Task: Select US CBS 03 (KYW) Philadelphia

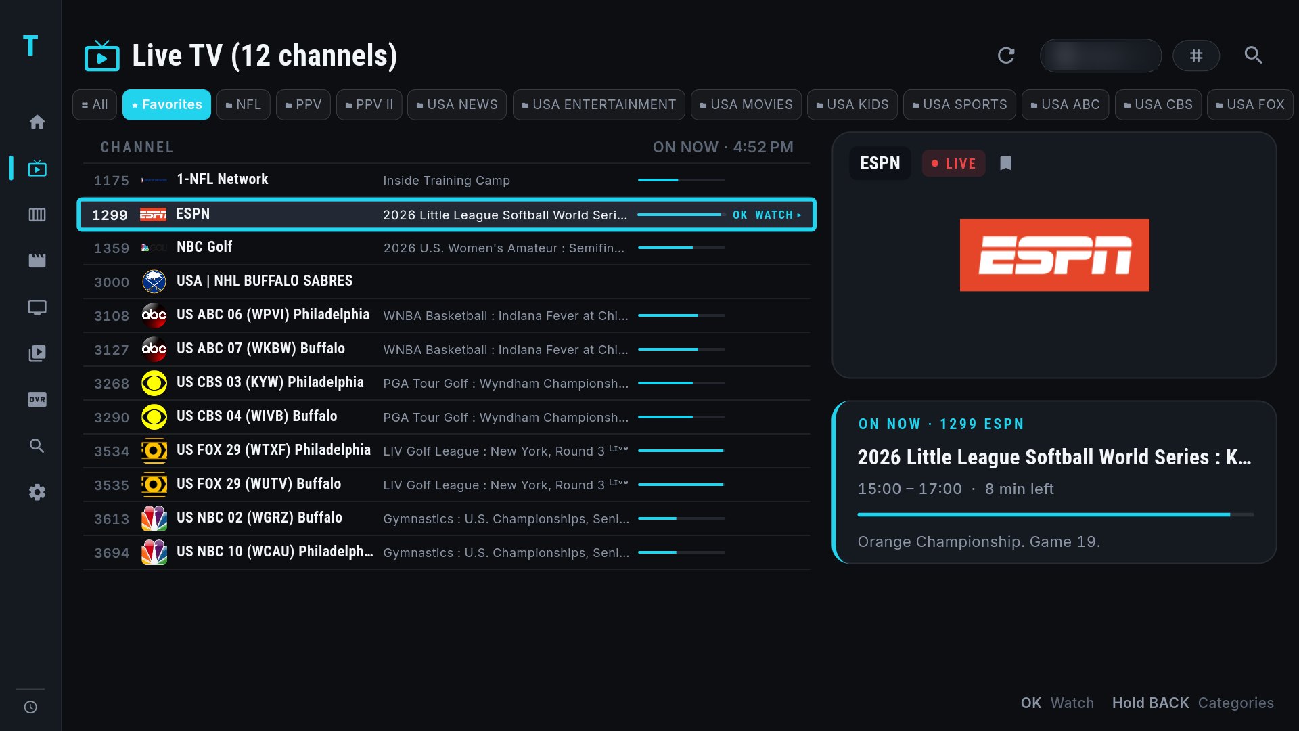Action: point(447,383)
